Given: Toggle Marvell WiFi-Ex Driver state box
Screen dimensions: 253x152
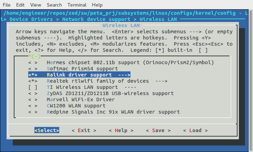Looking at the screenshot, I should click(33, 100).
